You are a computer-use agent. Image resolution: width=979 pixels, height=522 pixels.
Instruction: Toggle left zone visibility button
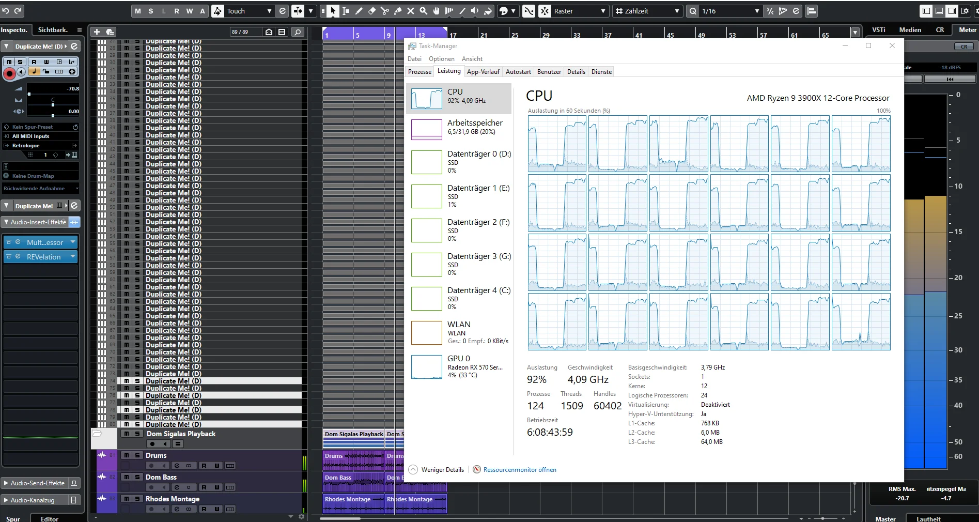(x=926, y=11)
